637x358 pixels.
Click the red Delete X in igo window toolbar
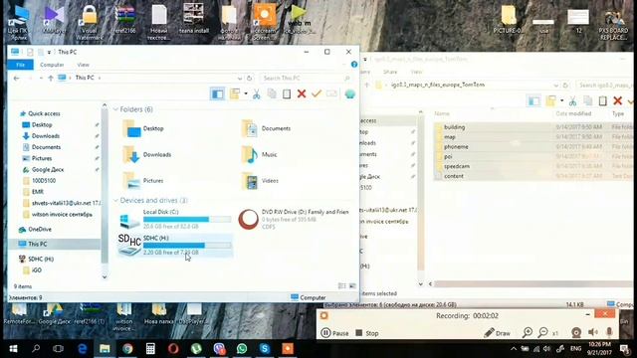[617, 100]
